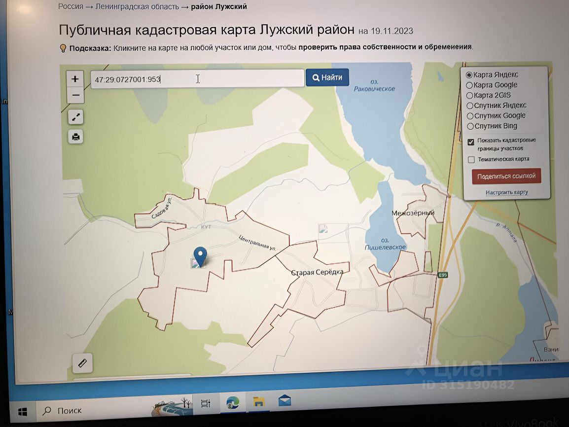The width and height of the screenshot is (569, 427).
Task: Click the blue location pin marker
Action: point(200,256)
